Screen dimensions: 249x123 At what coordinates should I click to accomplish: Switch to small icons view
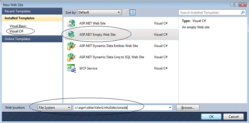click(126, 12)
